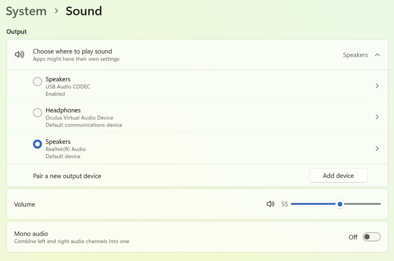The height and width of the screenshot is (261, 394).
Task: Click speaker icon beside Choose where to play sound
Action: [x=19, y=55]
